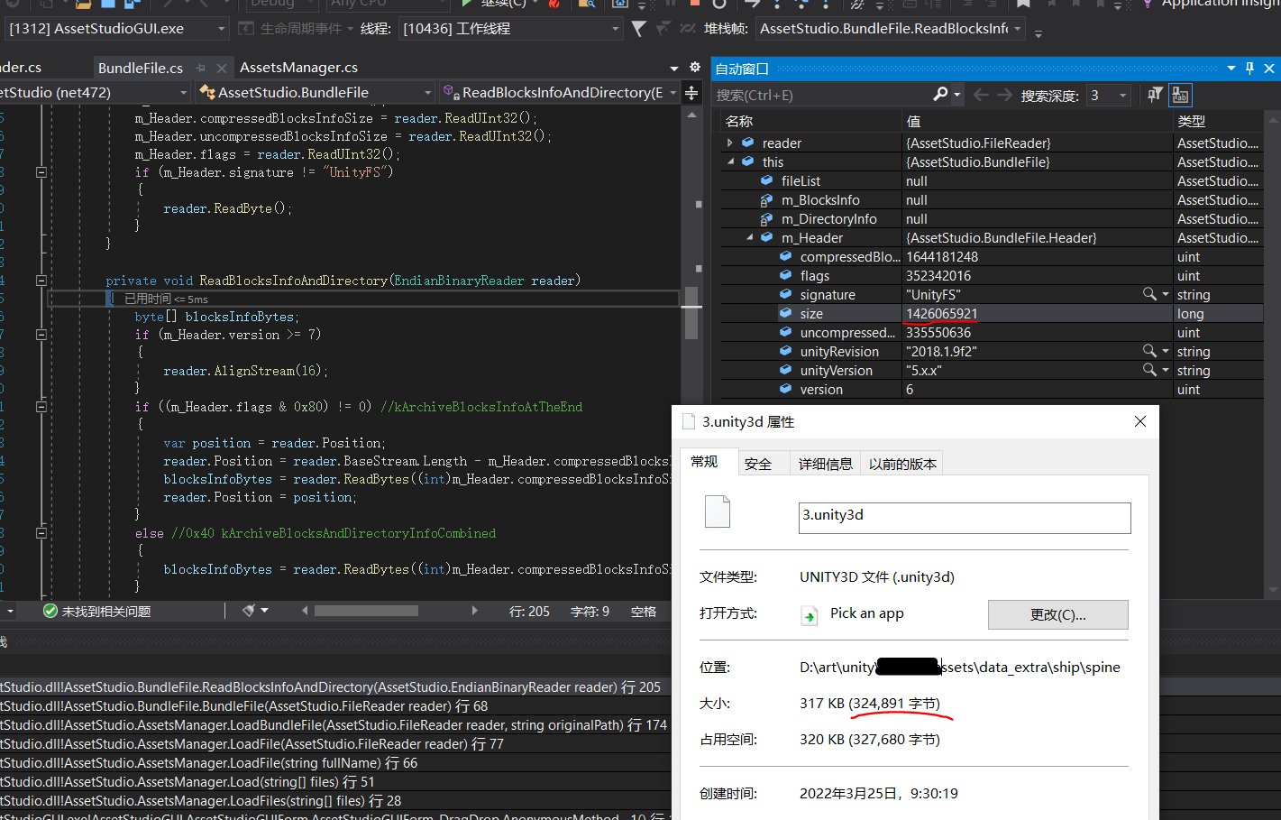Collapse the ReadBlocksInfoAndDirectory method outline

point(41,281)
